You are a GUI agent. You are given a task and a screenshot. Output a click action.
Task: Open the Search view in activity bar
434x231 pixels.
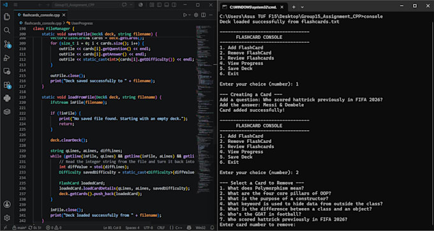[x=7, y=31]
